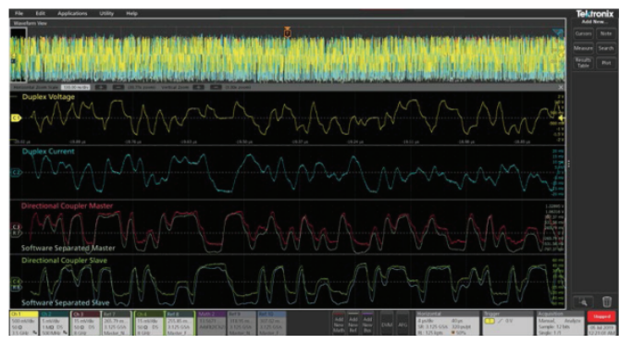Open the Ch 1 channel badge
This screenshot has height=344, width=632.
(24, 323)
